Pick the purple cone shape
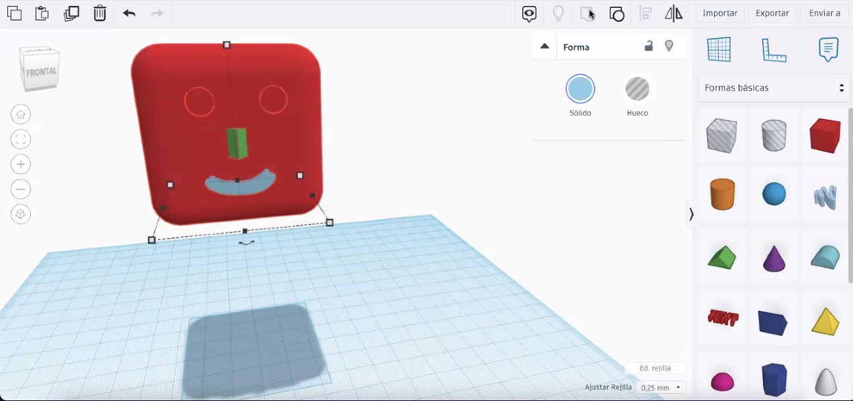The image size is (853, 401). pos(774,257)
